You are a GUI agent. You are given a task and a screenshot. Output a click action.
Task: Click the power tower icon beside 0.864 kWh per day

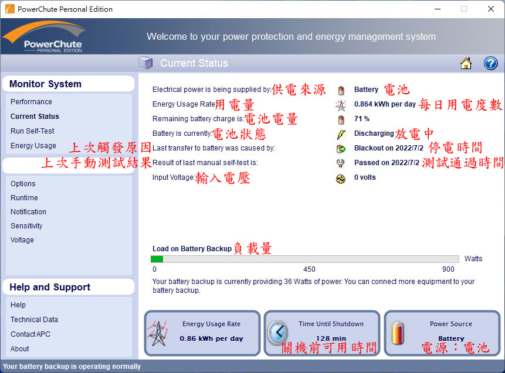pos(341,105)
